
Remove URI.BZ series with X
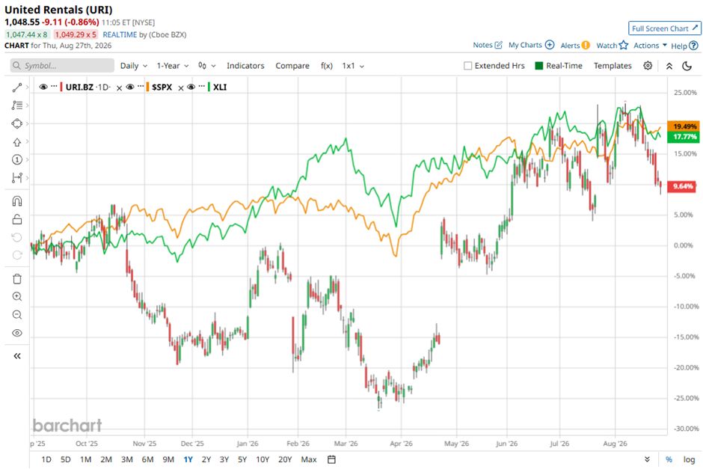tap(119, 88)
